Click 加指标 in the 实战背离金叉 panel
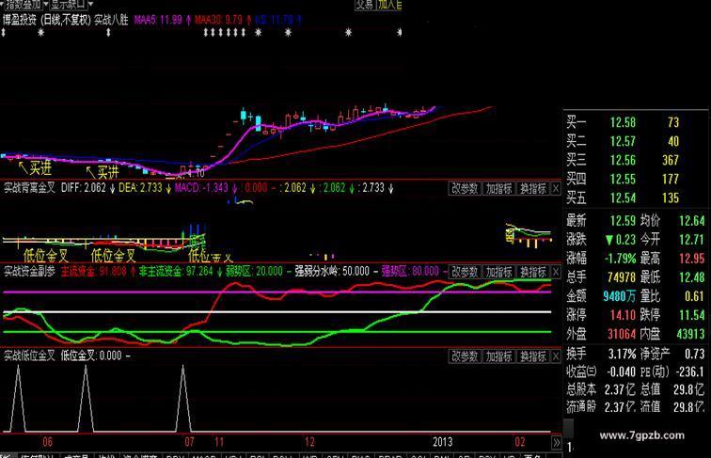 (499, 188)
